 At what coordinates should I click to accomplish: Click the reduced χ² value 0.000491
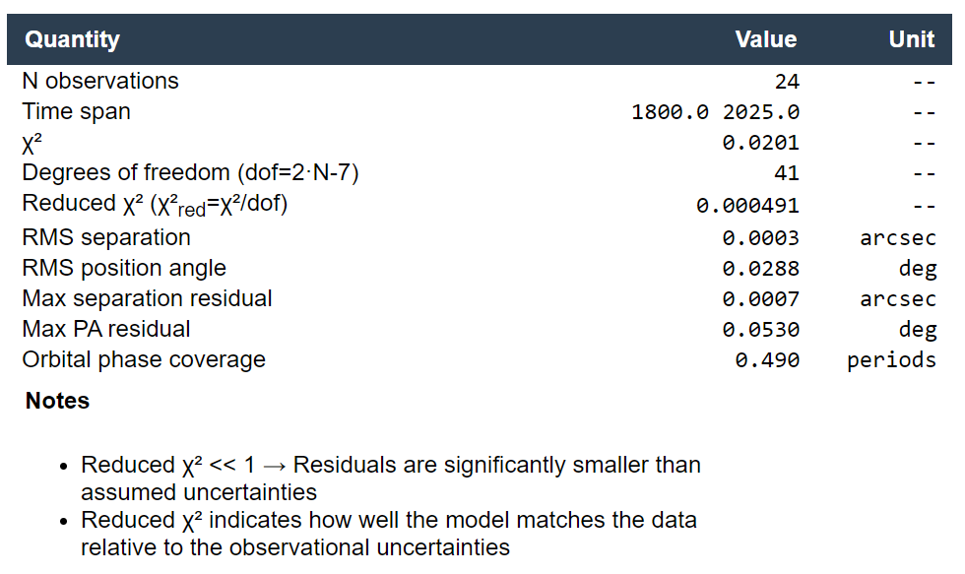tap(747, 206)
